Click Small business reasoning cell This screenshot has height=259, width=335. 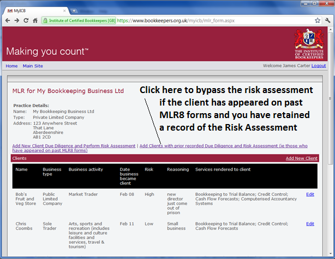pyautogui.click(x=176, y=226)
